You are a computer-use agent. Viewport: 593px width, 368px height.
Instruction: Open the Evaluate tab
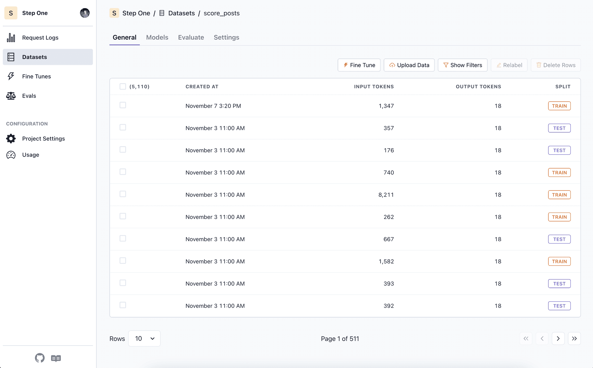coord(191,37)
